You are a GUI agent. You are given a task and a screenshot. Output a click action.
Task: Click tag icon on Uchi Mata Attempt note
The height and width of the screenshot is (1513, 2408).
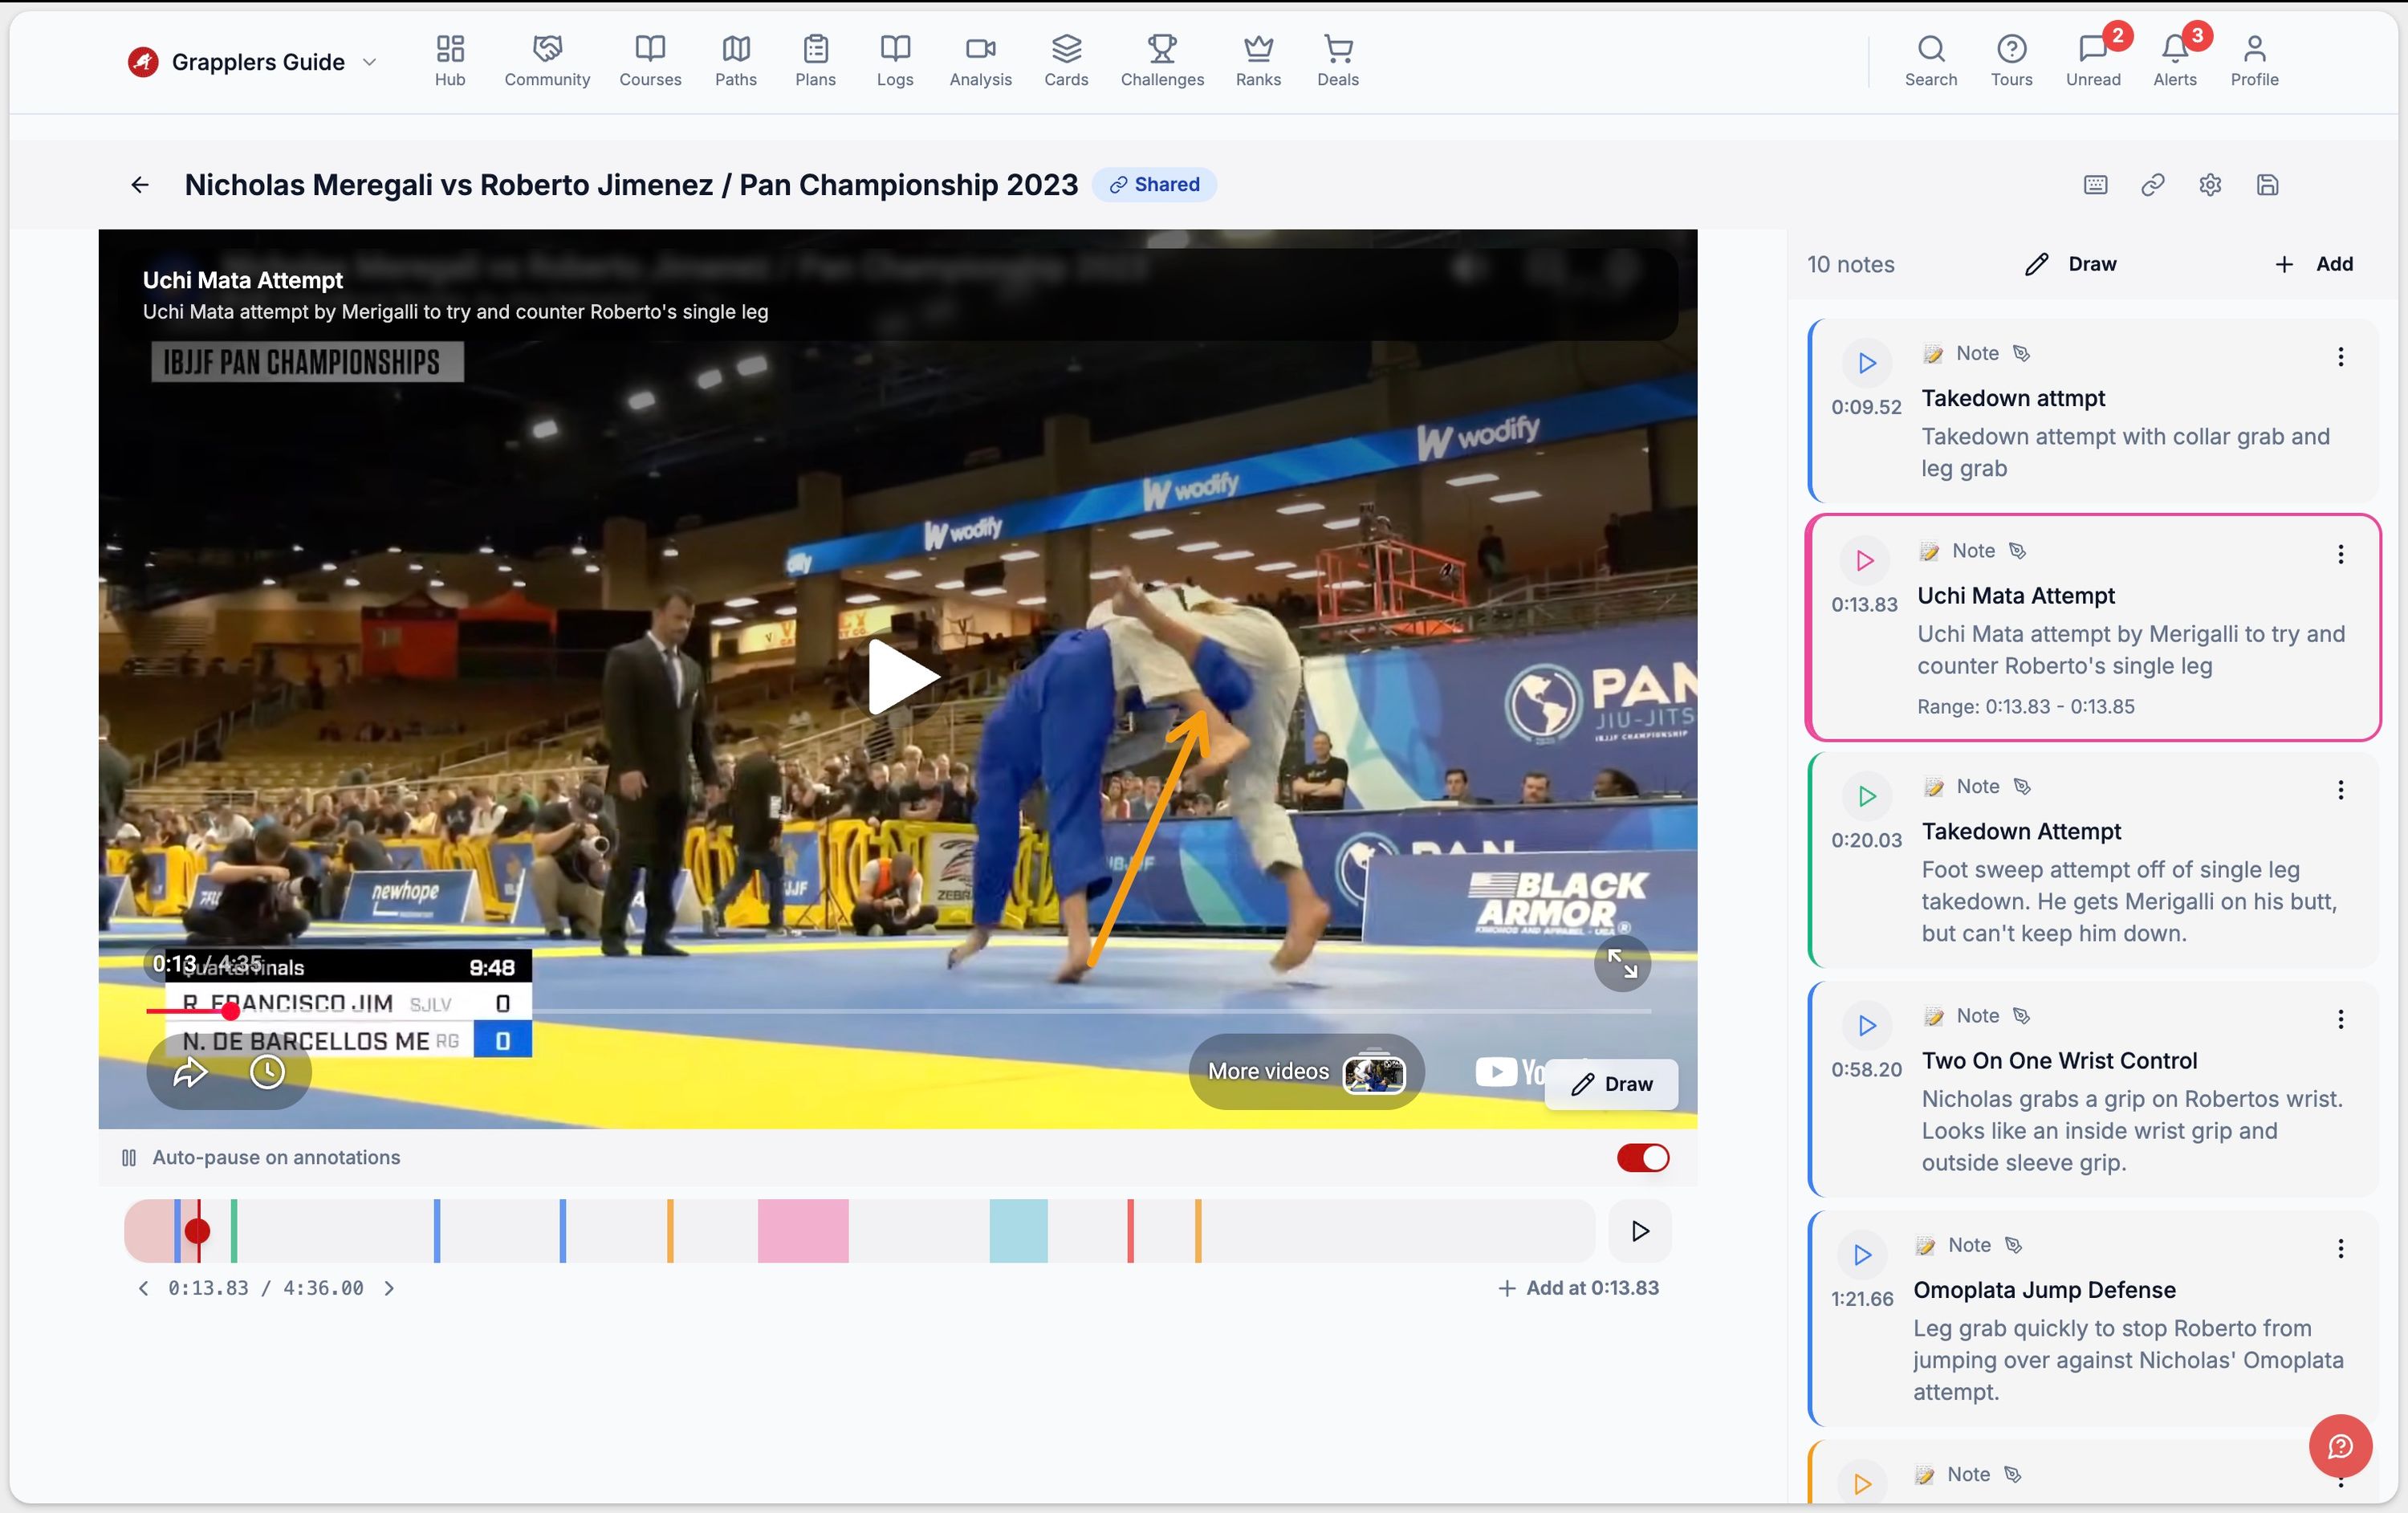click(x=2017, y=550)
